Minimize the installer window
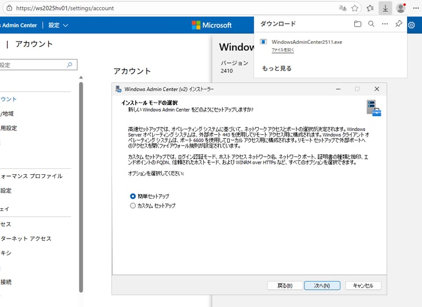 pos(338,89)
